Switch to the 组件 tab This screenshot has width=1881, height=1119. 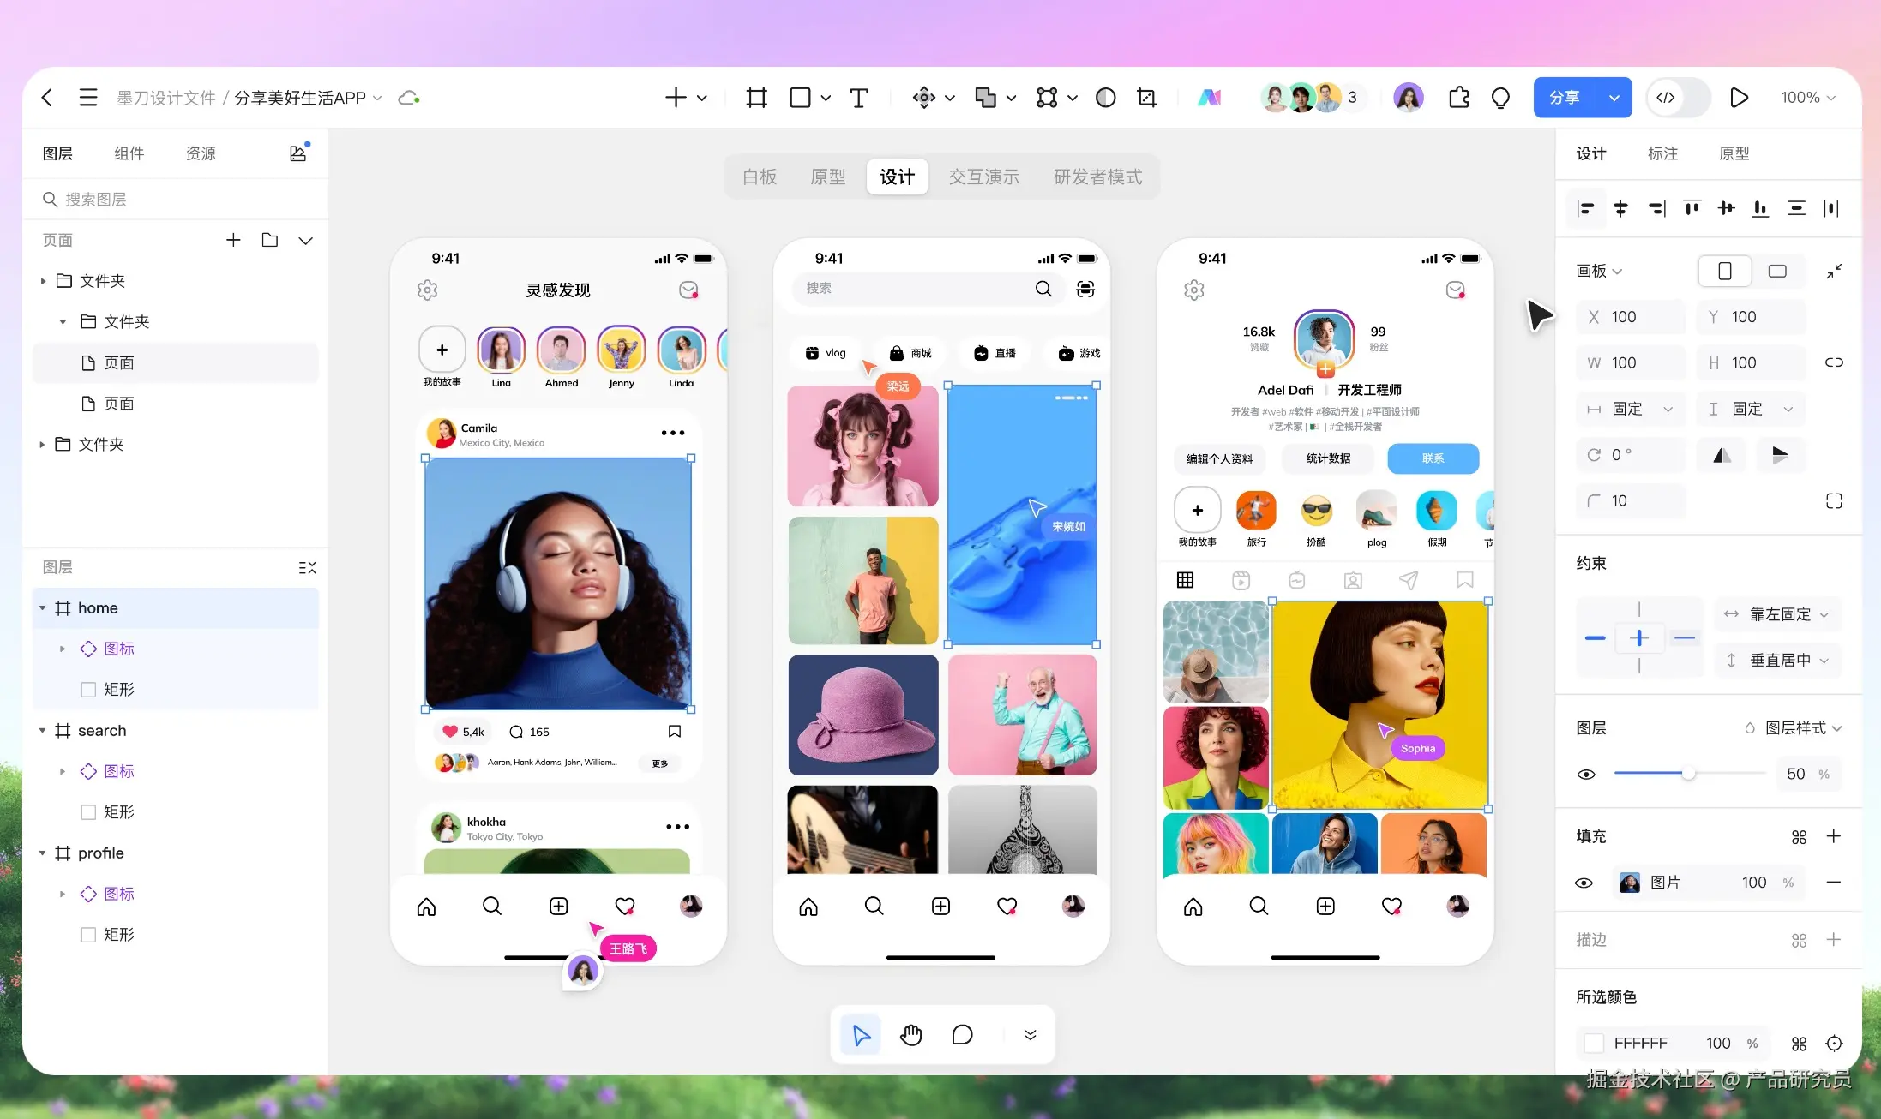(129, 153)
